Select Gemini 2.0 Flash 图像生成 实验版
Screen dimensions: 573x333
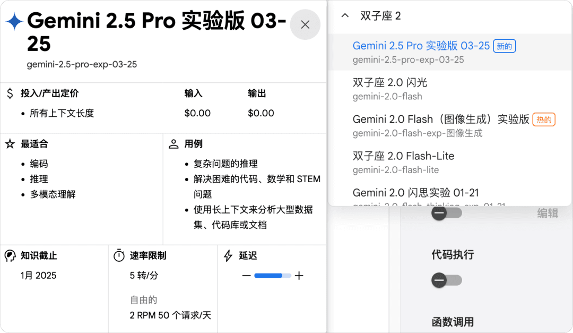point(441,119)
